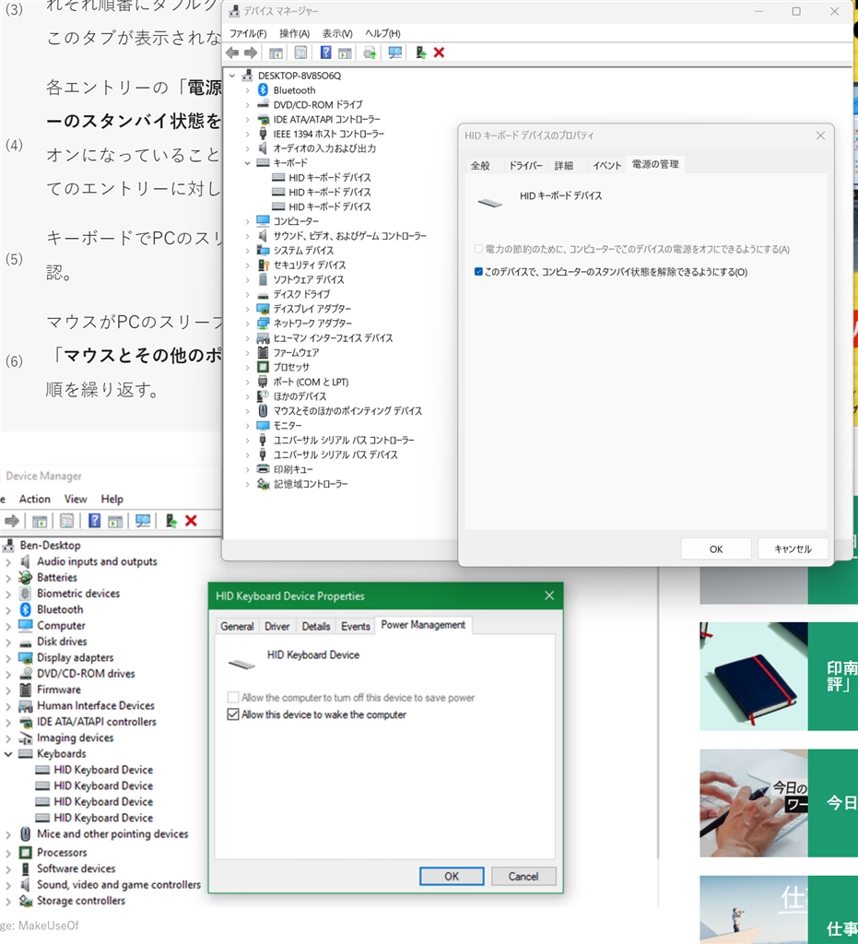Open View menu in English Device Manager
The height and width of the screenshot is (944, 858).
[x=76, y=499]
